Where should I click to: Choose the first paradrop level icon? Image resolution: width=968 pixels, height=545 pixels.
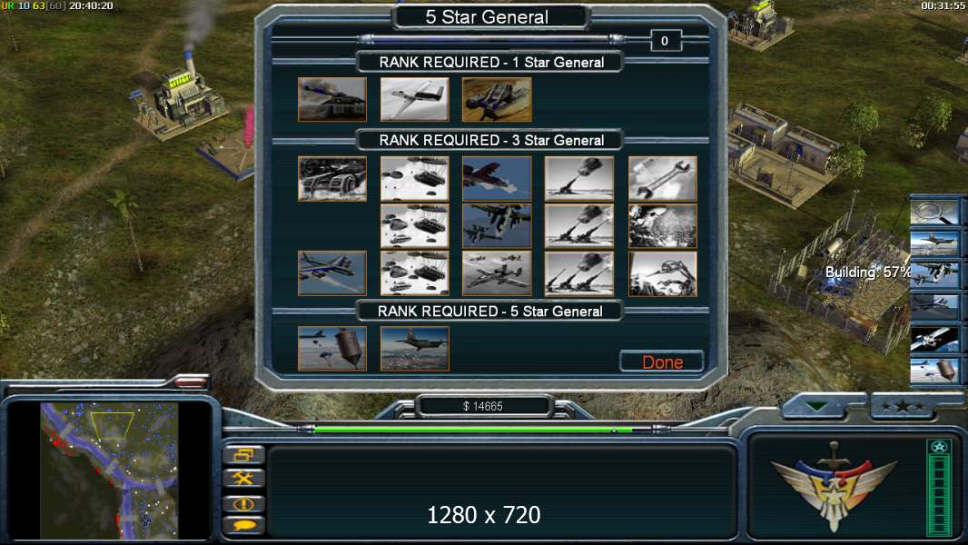click(414, 178)
